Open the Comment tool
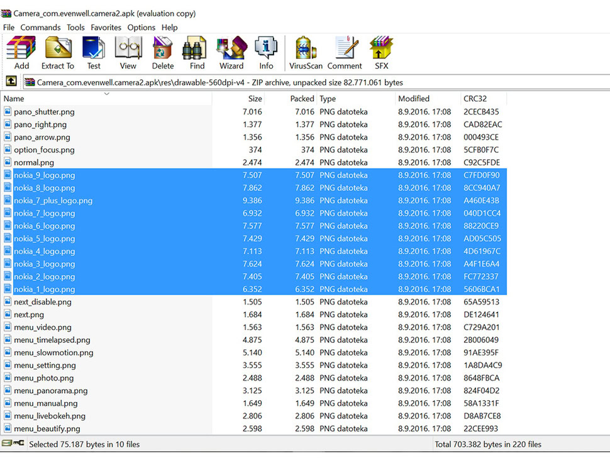Image resolution: width=610 pixels, height=458 pixels. (345, 53)
